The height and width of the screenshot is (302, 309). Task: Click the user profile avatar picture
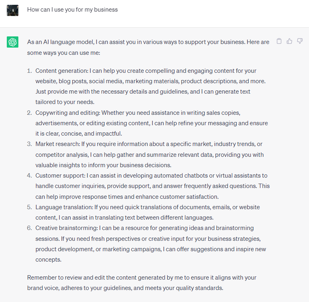tap(13, 10)
